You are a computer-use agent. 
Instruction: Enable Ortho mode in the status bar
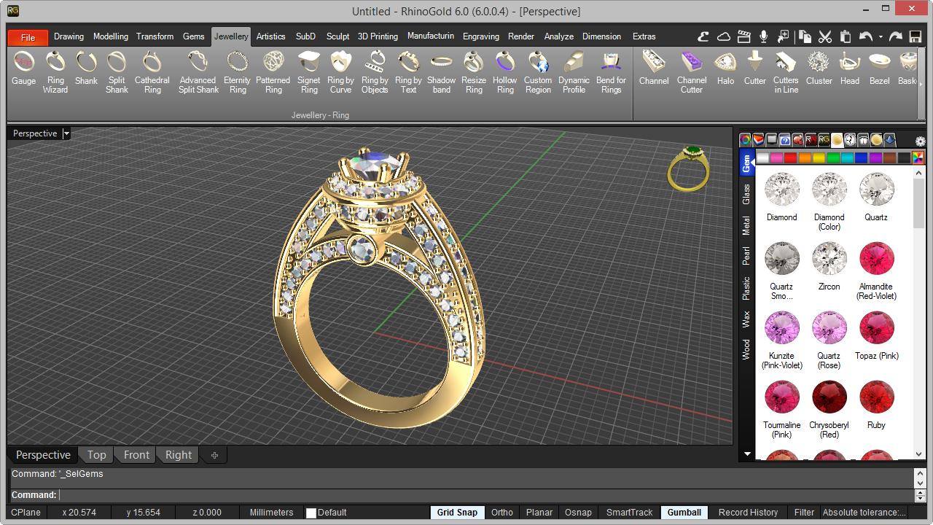tap(501, 512)
